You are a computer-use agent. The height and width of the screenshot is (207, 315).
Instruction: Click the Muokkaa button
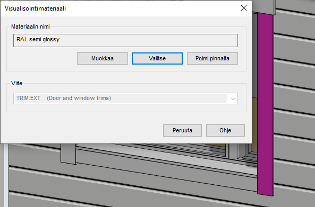coord(103,58)
